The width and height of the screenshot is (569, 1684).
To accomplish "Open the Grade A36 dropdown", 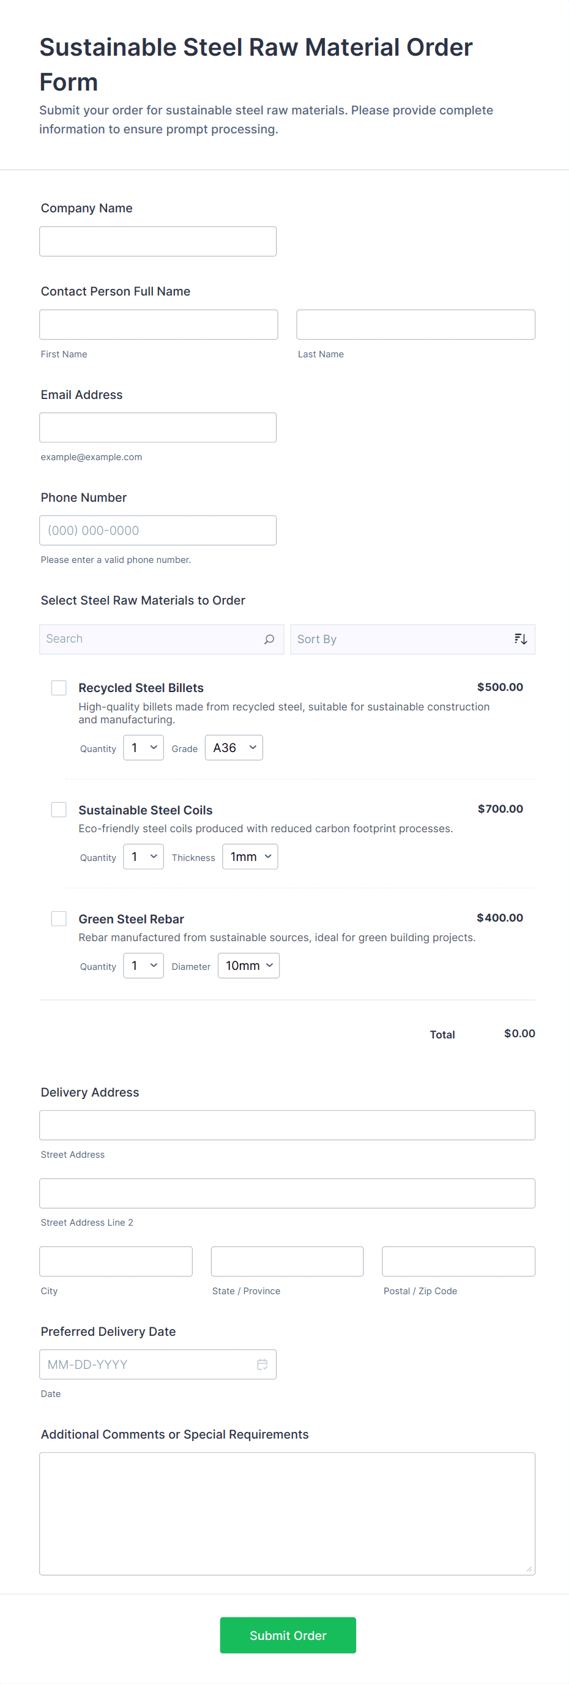I will coord(234,748).
